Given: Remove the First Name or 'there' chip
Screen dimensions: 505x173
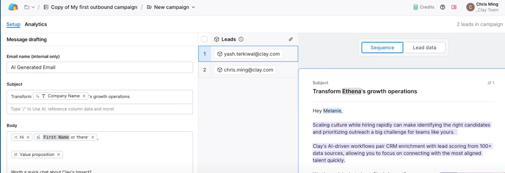Looking at the screenshot, I should pyautogui.click(x=93, y=137).
